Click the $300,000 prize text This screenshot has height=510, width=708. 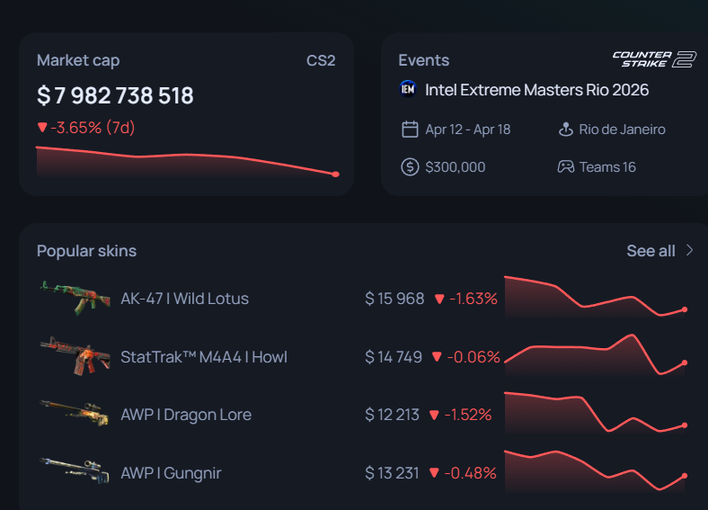coord(456,167)
